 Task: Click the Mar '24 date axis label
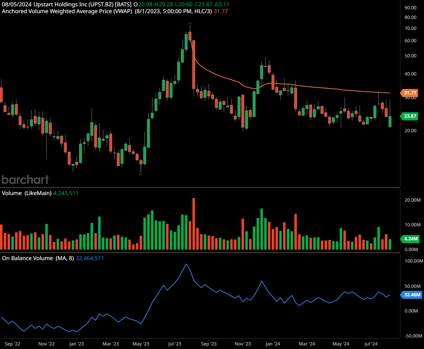coord(307,344)
